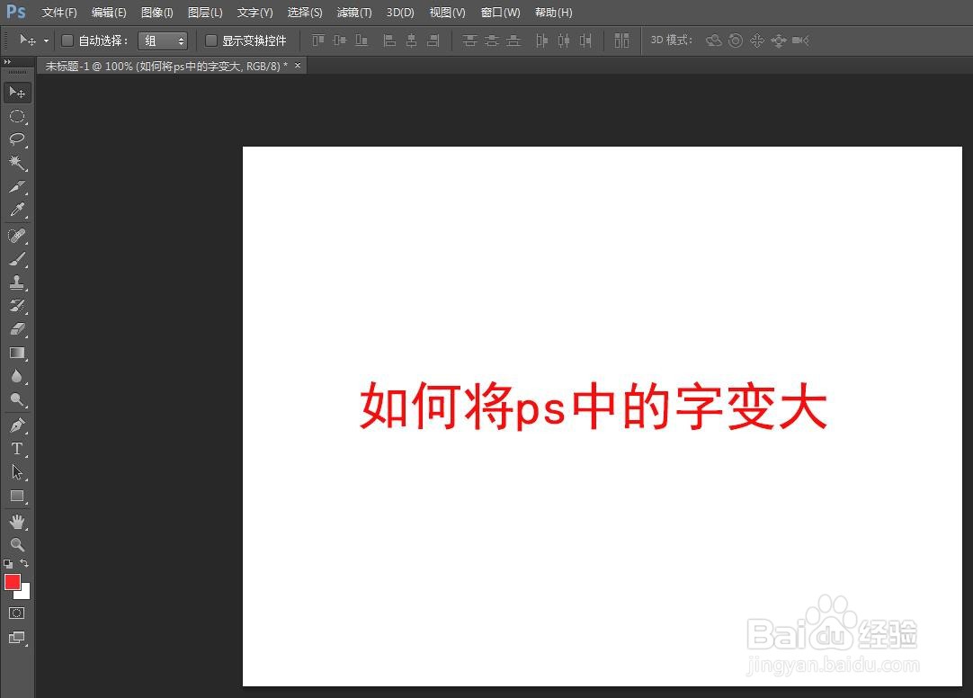Viewport: 973px width, 698px height.
Task: Select the Horizontal Type tool
Action: (x=17, y=449)
